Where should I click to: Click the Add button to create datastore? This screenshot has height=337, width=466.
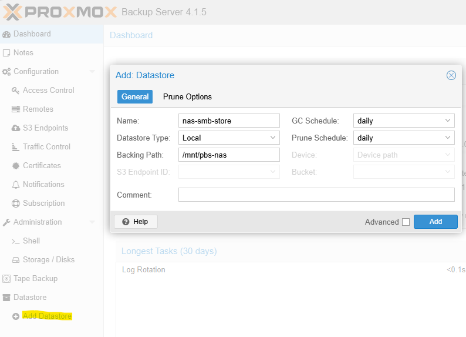point(435,222)
